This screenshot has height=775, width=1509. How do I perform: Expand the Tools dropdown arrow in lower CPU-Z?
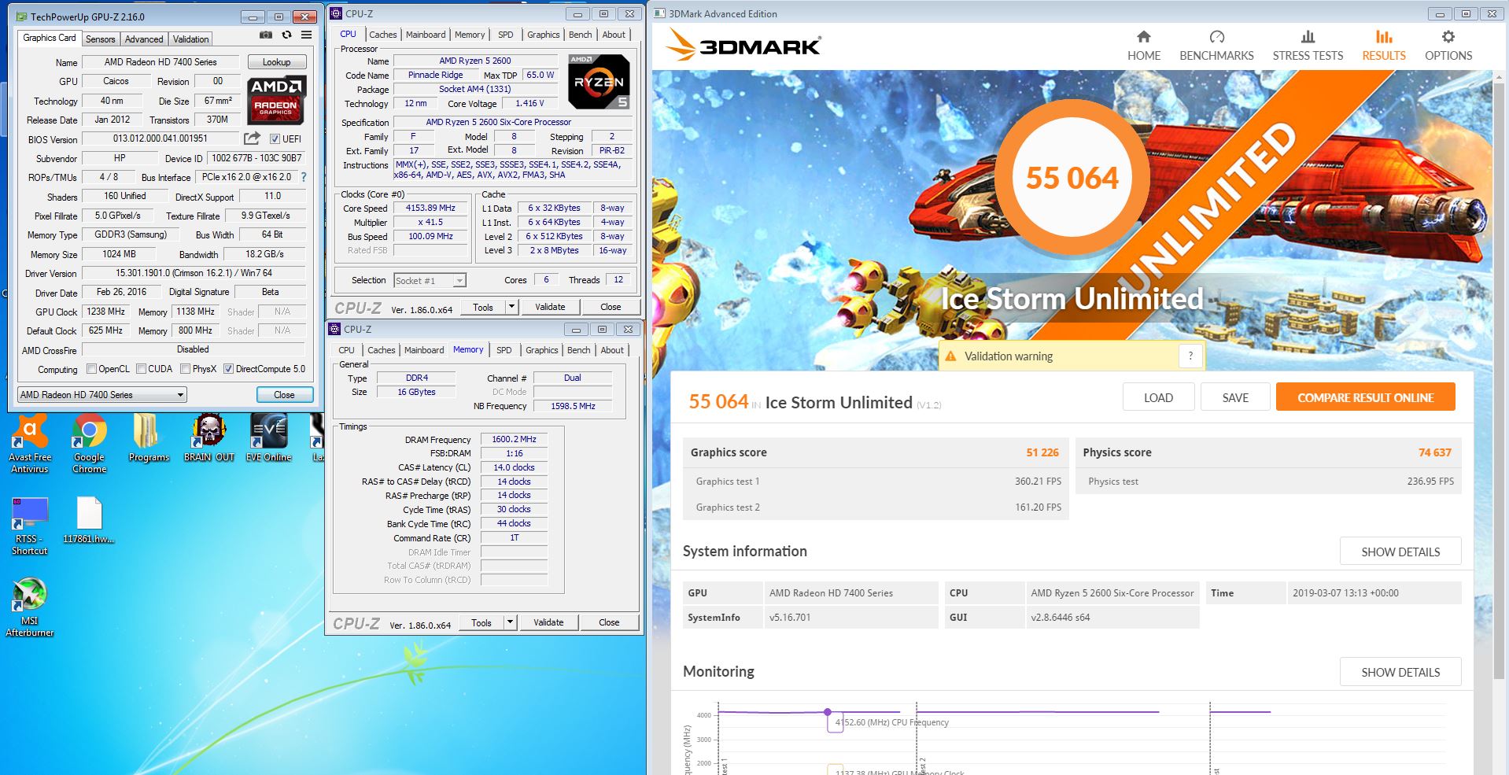click(x=510, y=622)
